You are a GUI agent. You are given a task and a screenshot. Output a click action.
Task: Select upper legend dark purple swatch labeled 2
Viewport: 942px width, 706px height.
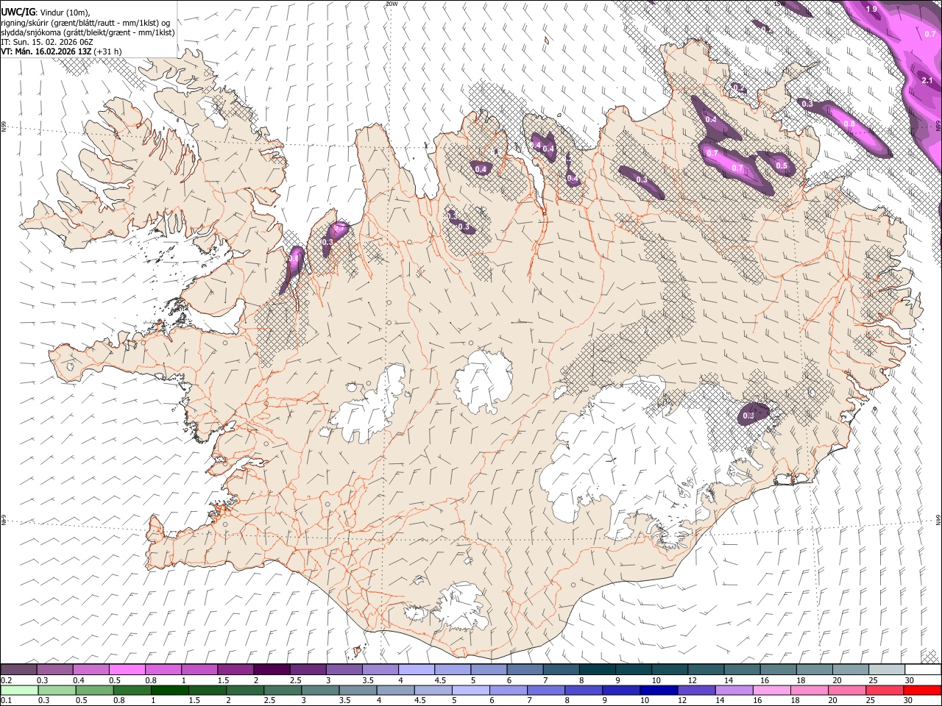tap(272, 670)
